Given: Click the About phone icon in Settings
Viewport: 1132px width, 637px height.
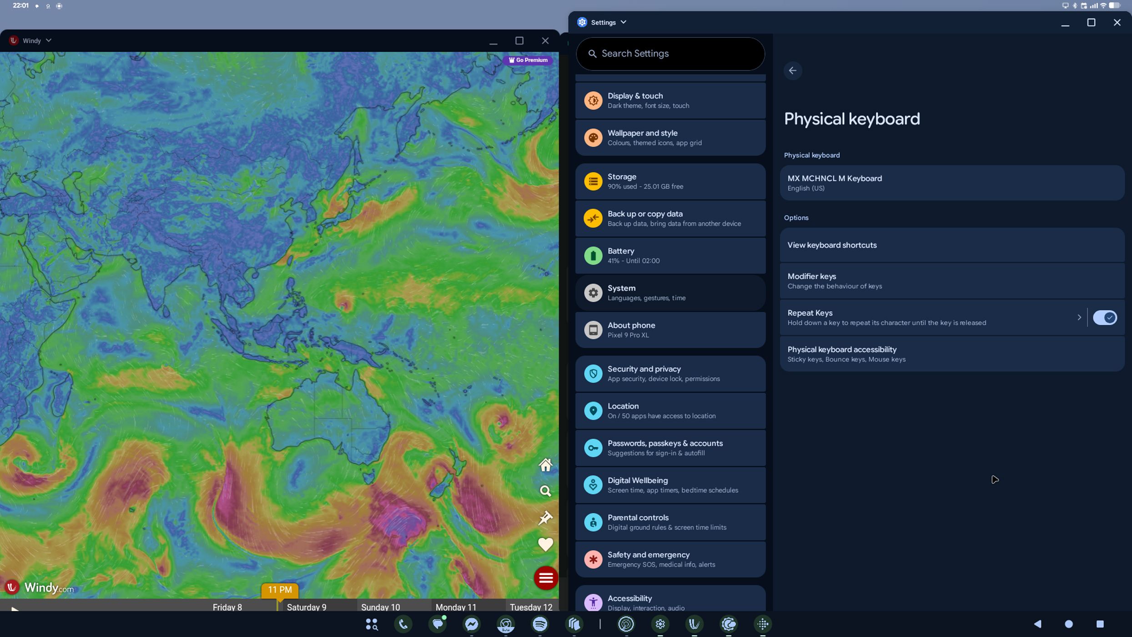Looking at the screenshot, I should click(x=593, y=330).
